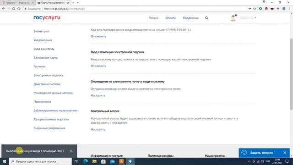Expand the user account dropdown arrow
Screen dimensions: 293x165
click(255, 18)
